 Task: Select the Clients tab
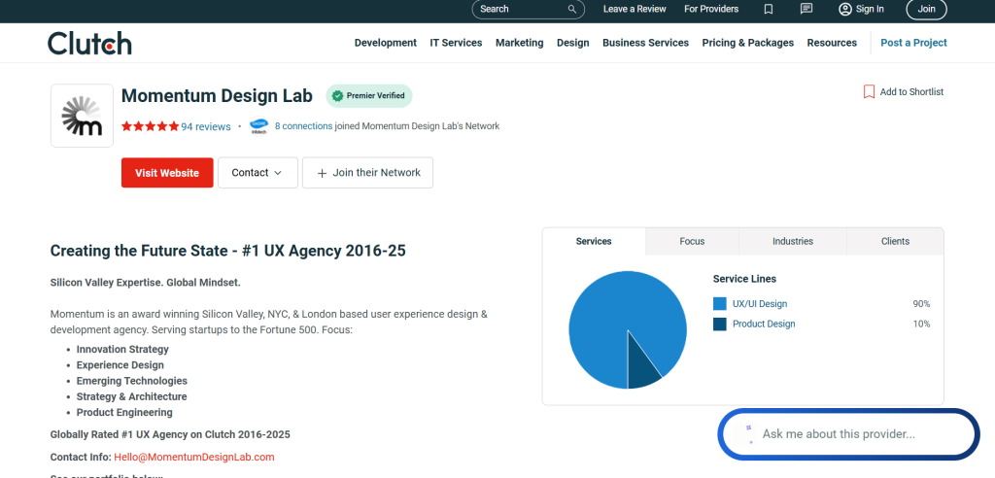click(x=895, y=241)
